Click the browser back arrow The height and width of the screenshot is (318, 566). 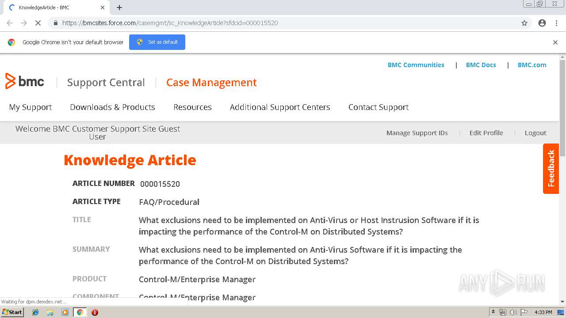tap(10, 23)
